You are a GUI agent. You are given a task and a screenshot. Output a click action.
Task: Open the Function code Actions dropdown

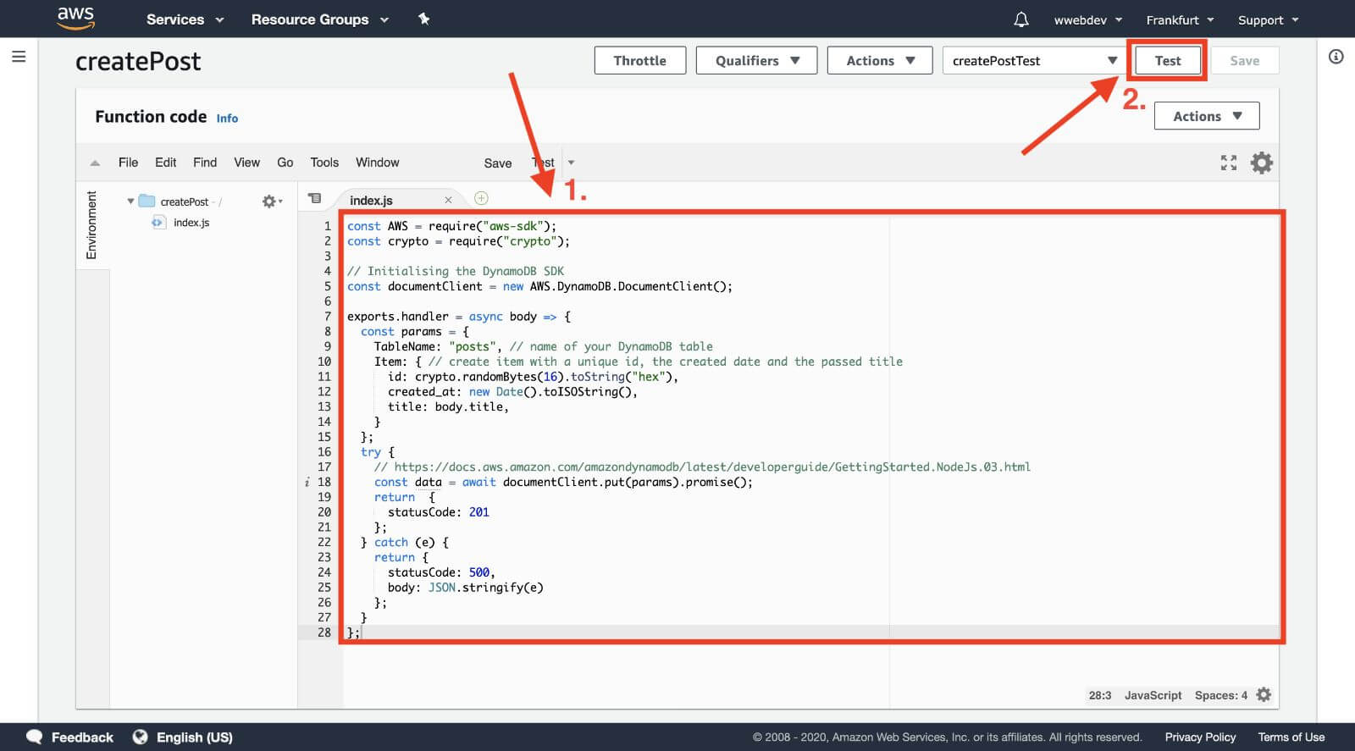1207,116
